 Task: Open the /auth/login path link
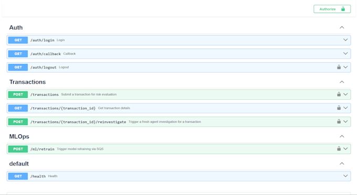43,40
